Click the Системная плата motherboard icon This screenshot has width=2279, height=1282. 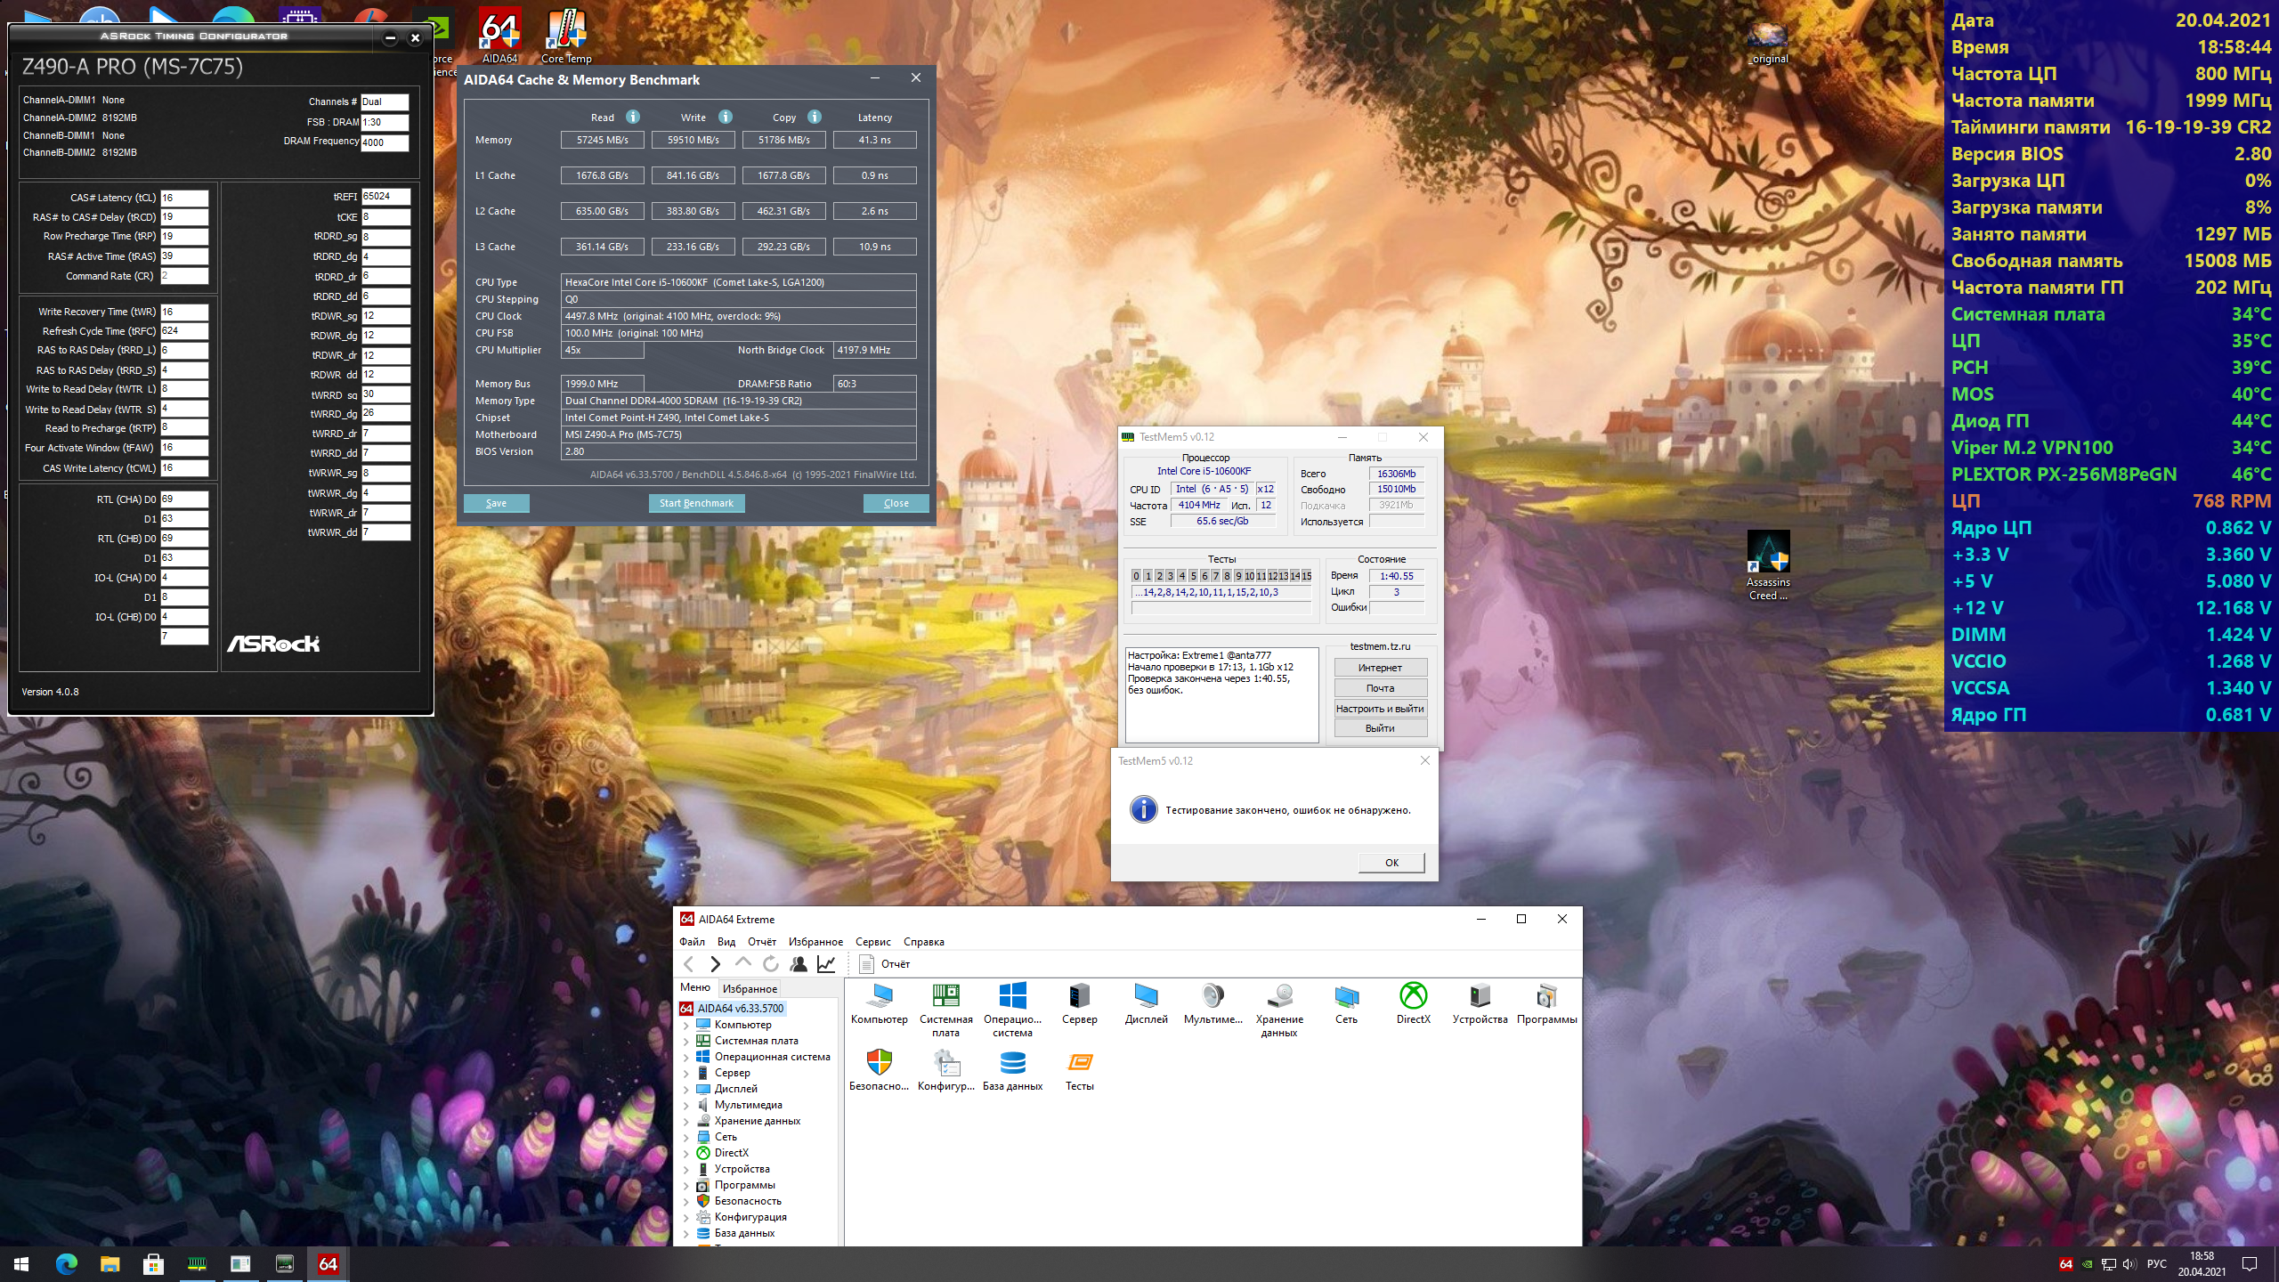click(x=945, y=996)
